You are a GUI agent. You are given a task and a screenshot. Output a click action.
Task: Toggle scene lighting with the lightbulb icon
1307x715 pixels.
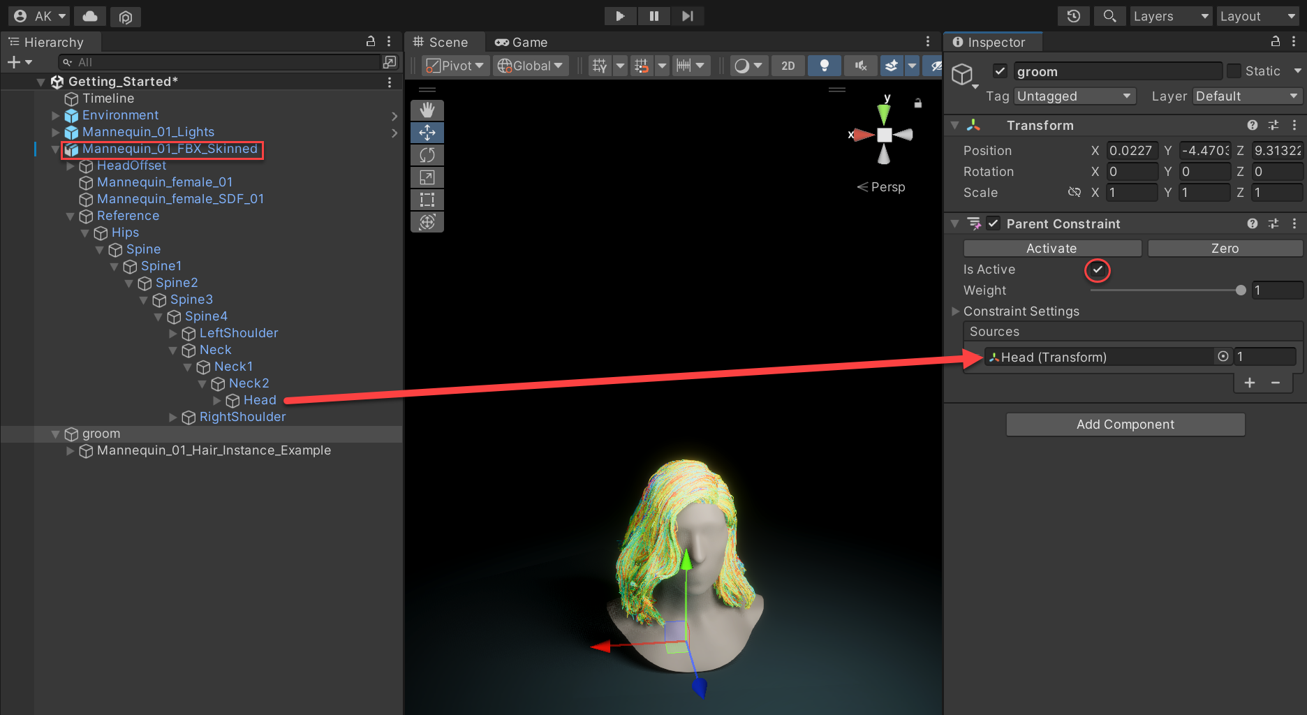coord(824,66)
